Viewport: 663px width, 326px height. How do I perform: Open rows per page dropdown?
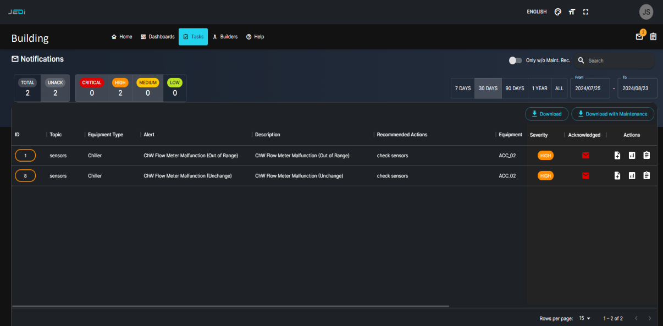(x=585, y=318)
